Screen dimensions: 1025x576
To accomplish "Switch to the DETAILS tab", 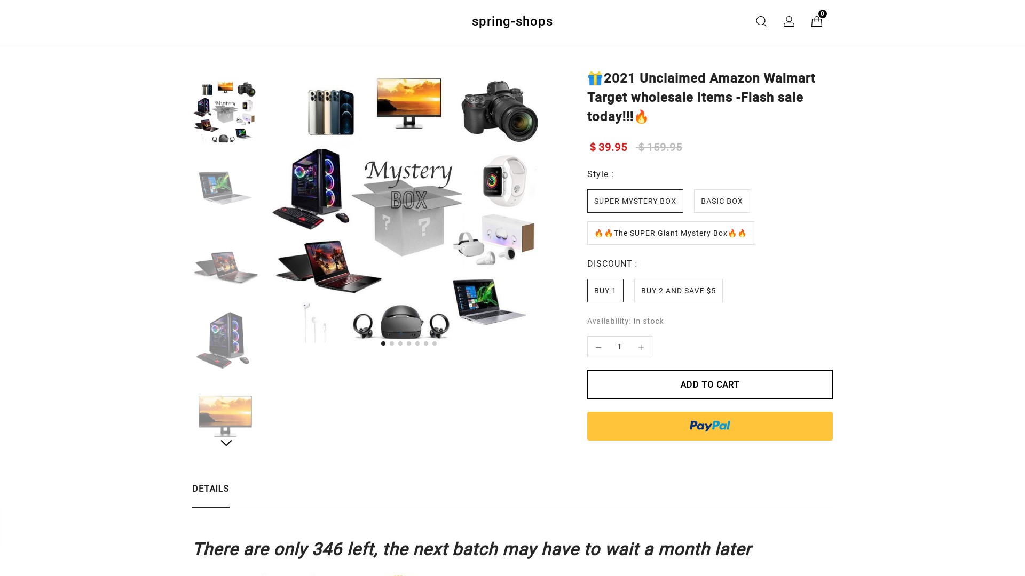I will [210, 489].
